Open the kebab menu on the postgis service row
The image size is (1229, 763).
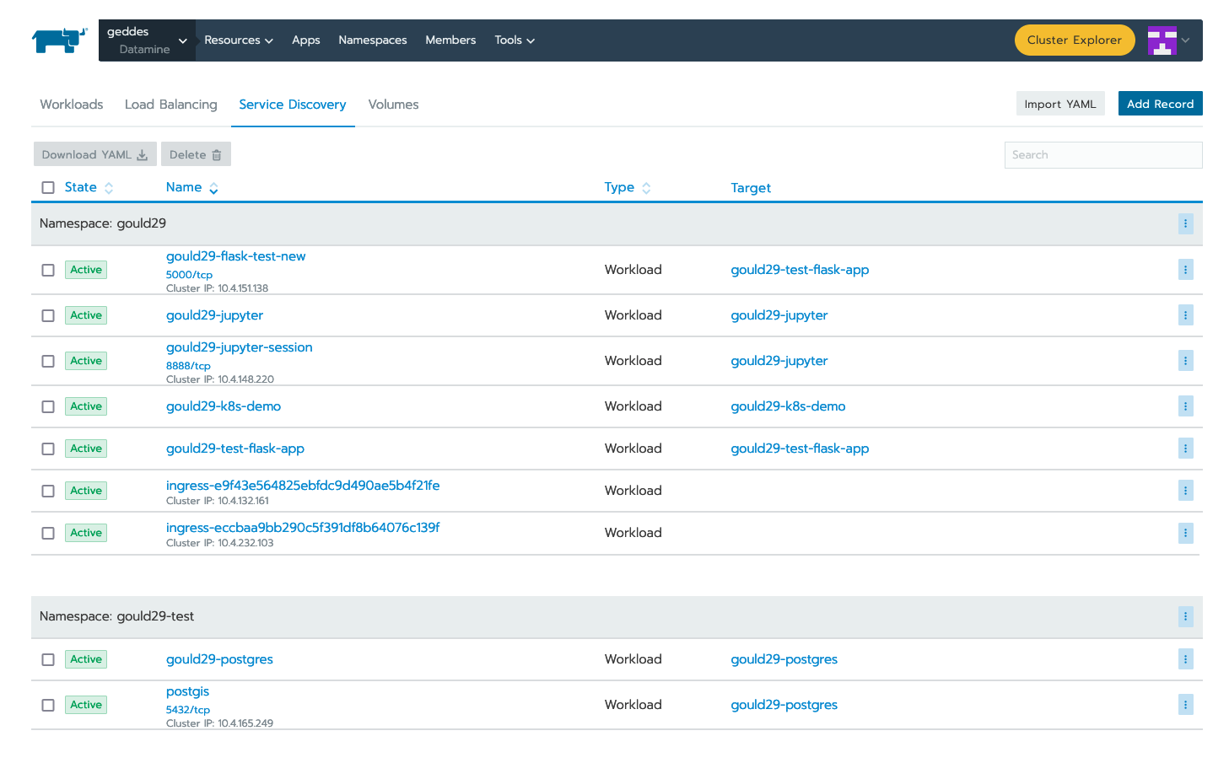[1186, 704]
